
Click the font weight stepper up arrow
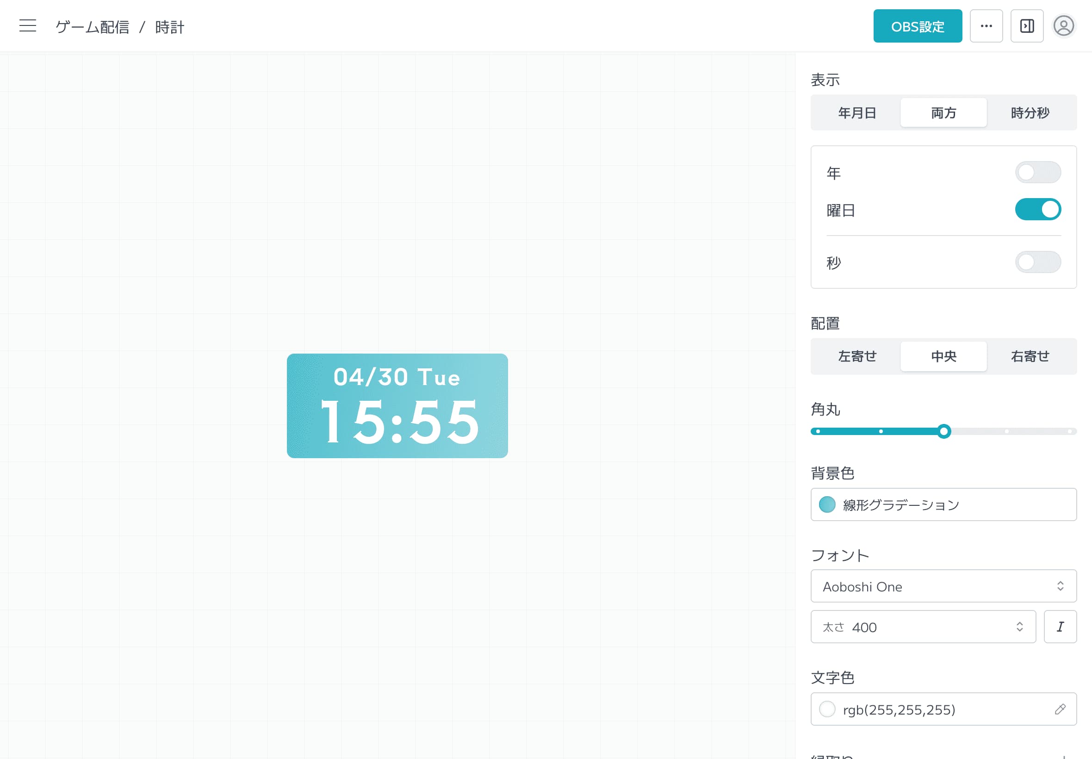click(x=1020, y=623)
